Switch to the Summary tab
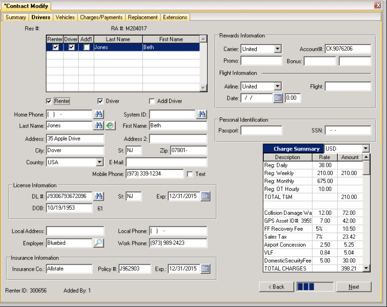Screen dimensions: 387x307 [x=16, y=17]
